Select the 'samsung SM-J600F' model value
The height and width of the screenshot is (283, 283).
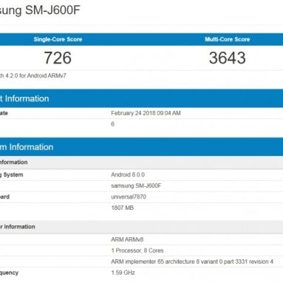click(x=136, y=185)
